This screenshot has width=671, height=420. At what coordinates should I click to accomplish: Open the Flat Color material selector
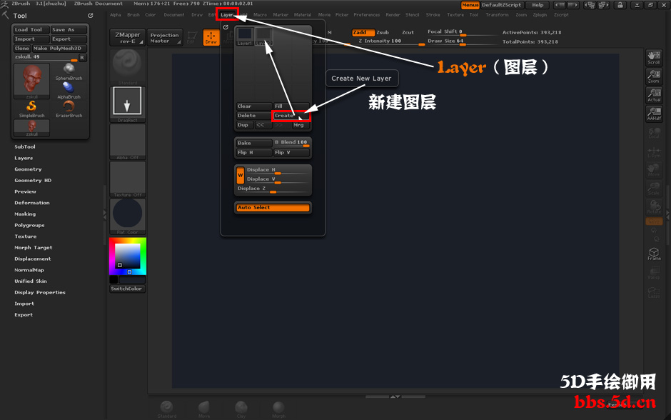point(128,216)
